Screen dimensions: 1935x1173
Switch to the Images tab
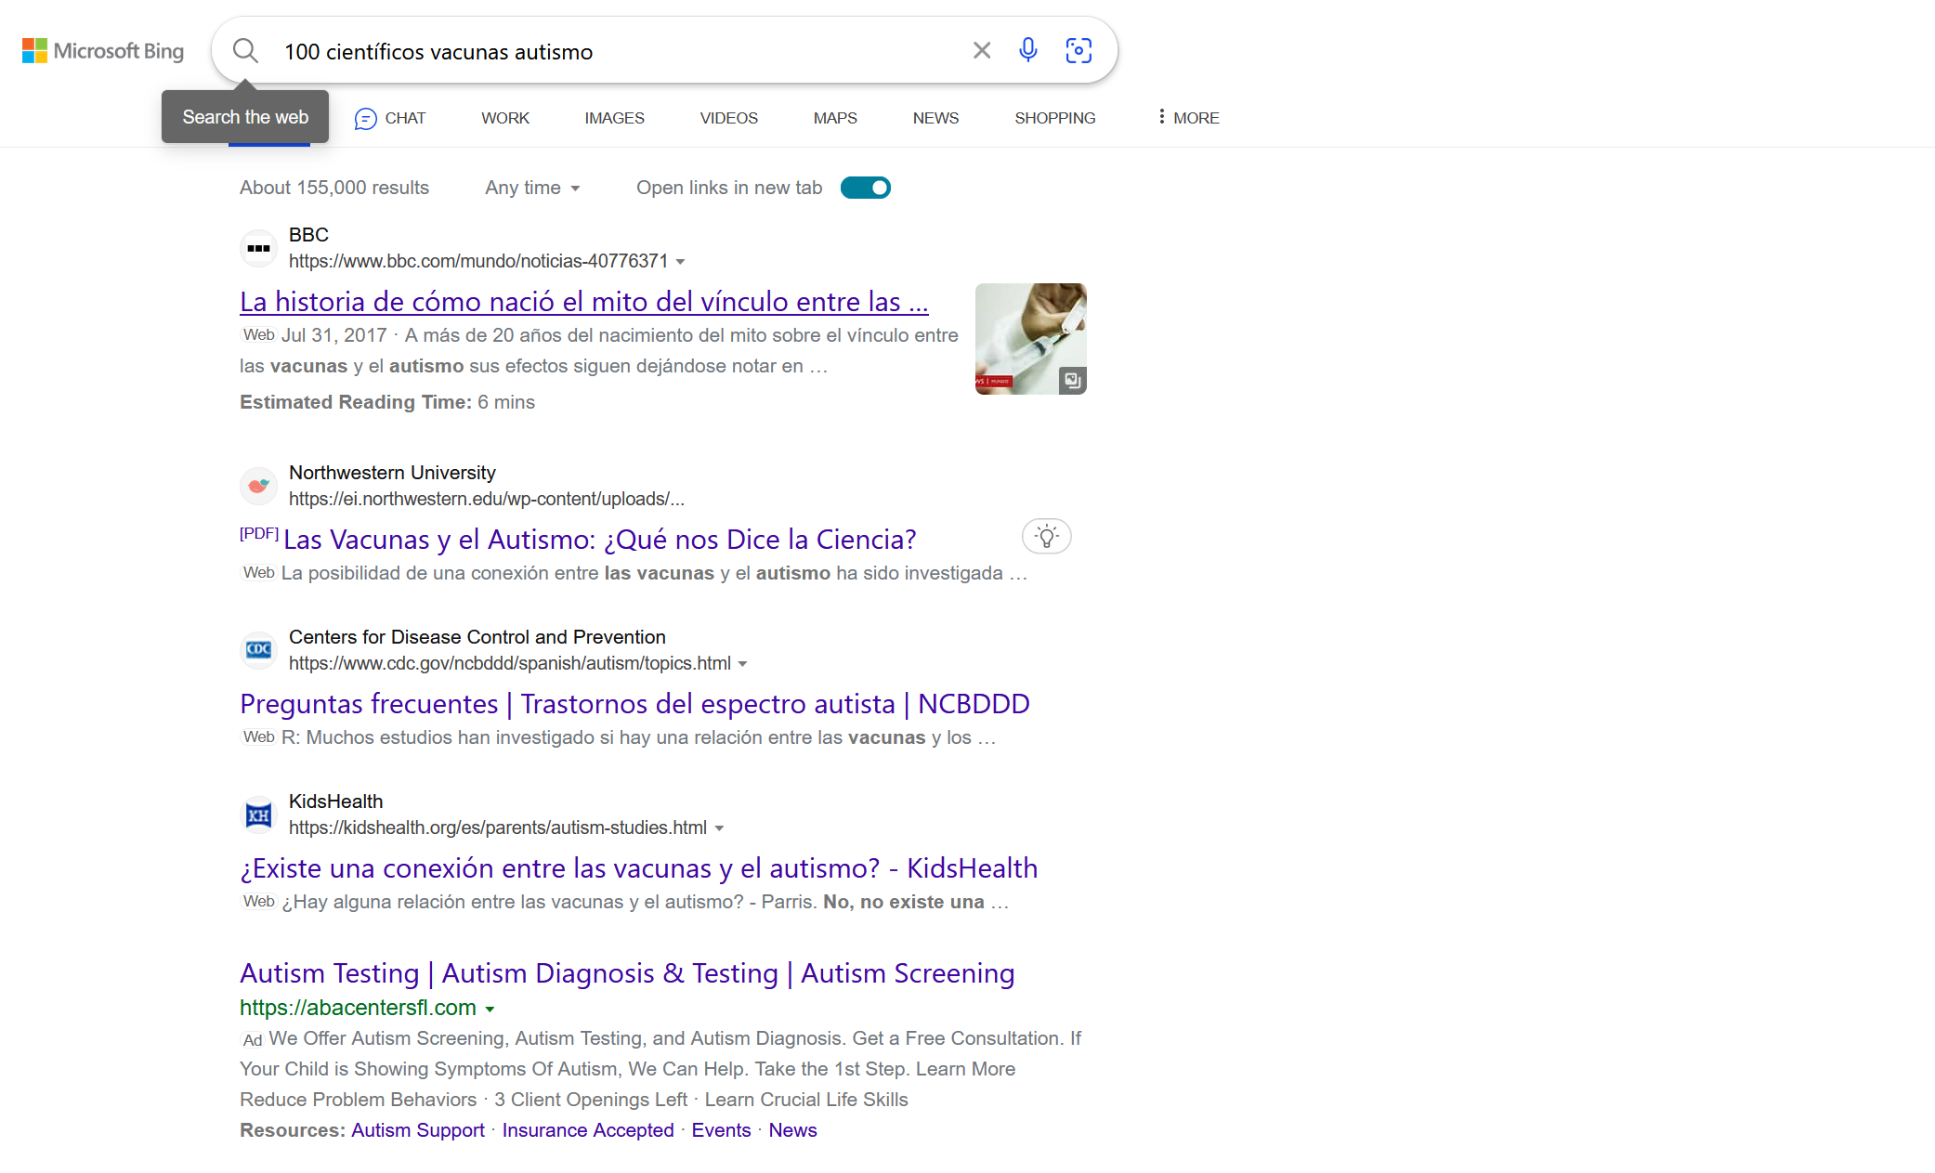(x=614, y=118)
